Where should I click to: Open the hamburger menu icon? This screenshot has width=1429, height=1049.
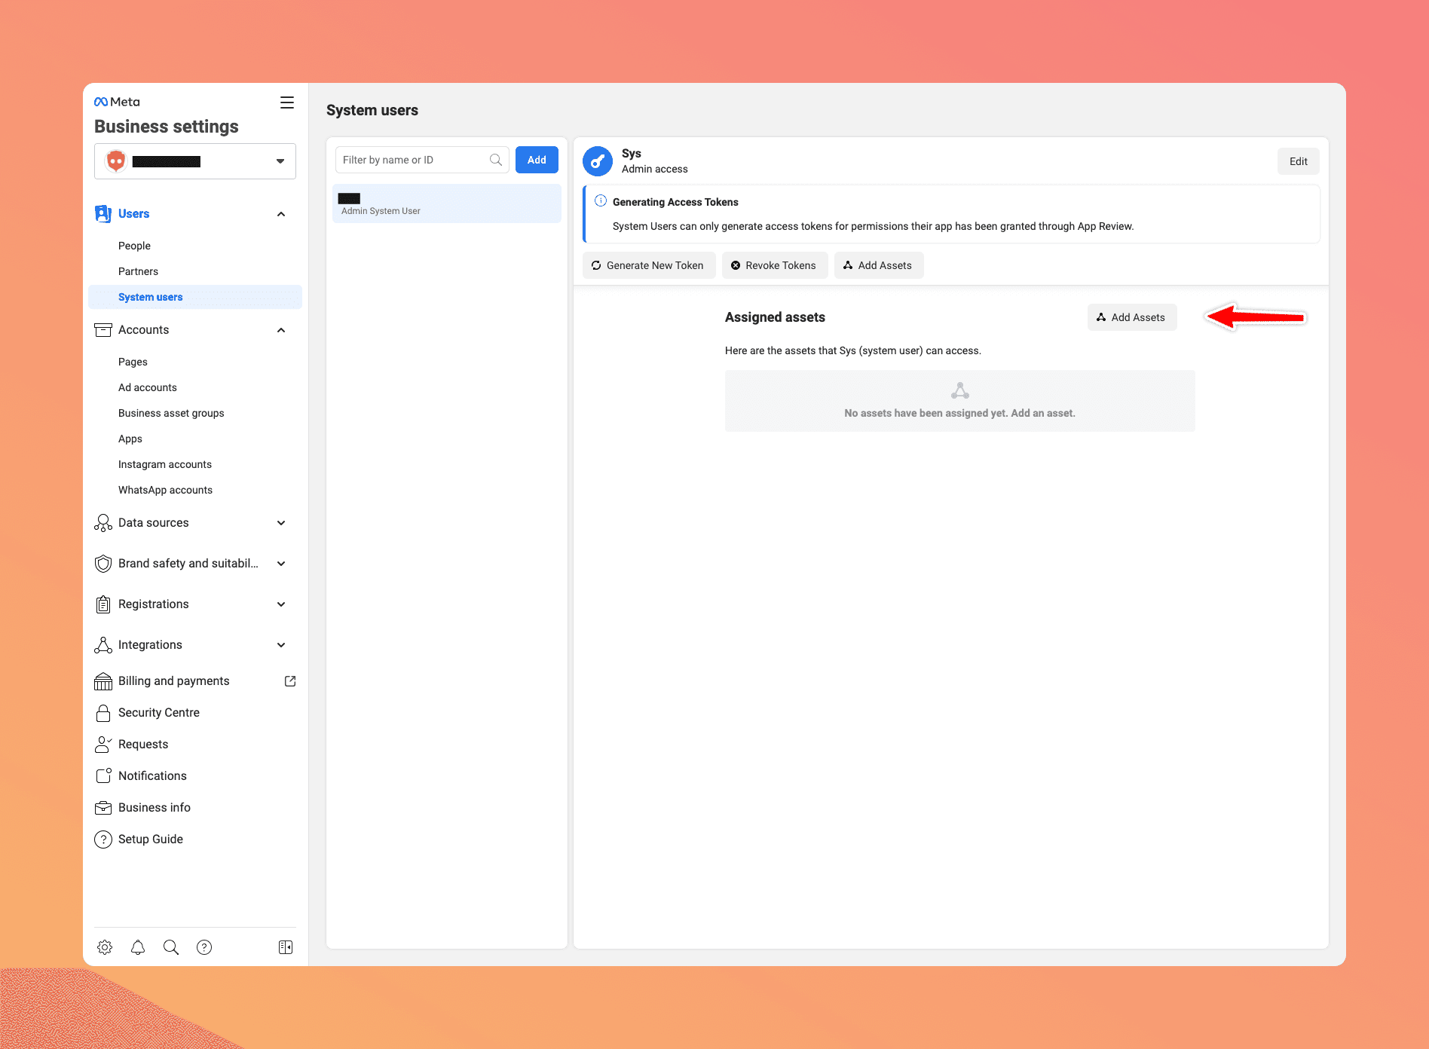tap(287, 102)
